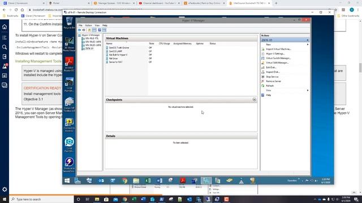The width and height of the screenshot is (362, 203).
Task: Select the Server for NAT virtual machine
Action: pos(114,62)
